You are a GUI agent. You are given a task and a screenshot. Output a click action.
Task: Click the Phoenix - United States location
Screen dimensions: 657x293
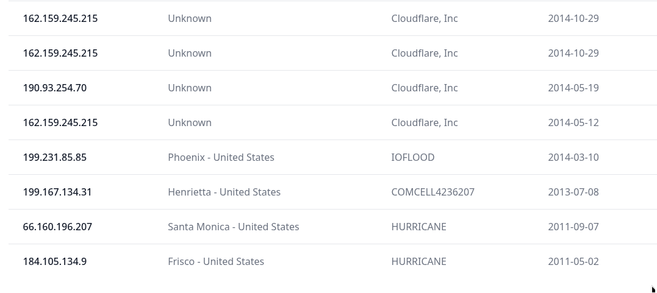[x=221, y=157]
